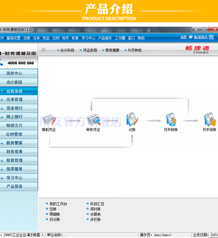Image resolution: width=218 pixels, height=238 pixels.
Task: Open the 产品服务 menu in menu bar
Action: pyautogui.click(x=105, y=38)
